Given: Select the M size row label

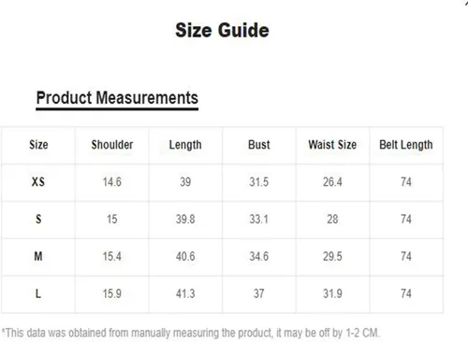Looking at the screenshot, I should pyautogui.click(x=38, y=256).
